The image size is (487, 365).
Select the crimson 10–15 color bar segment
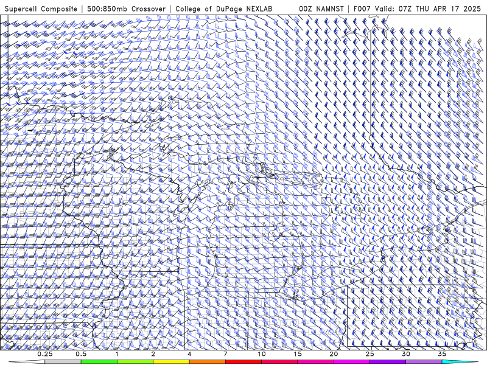[279, 362]
